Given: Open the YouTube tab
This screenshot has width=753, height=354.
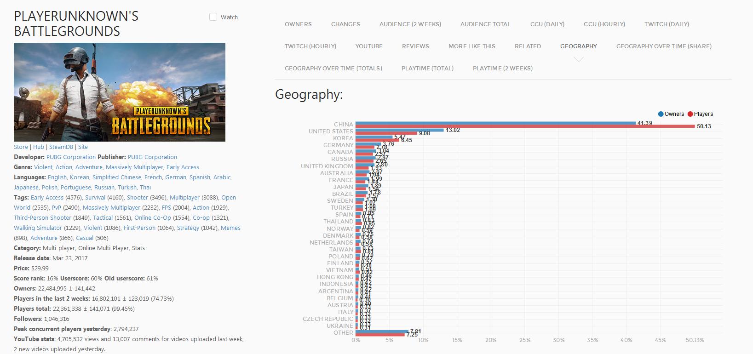Looking at the screenshot, I should 369,46.
